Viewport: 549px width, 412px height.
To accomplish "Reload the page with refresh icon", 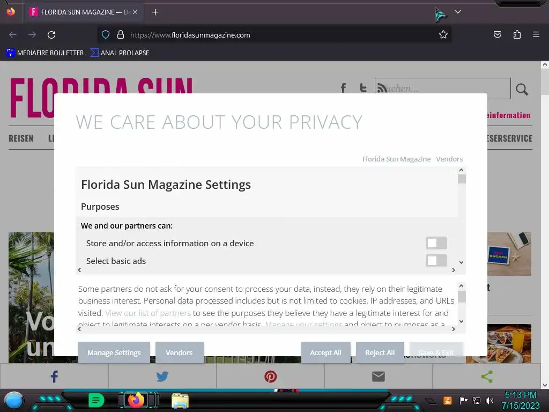I will tap(51, 35).
